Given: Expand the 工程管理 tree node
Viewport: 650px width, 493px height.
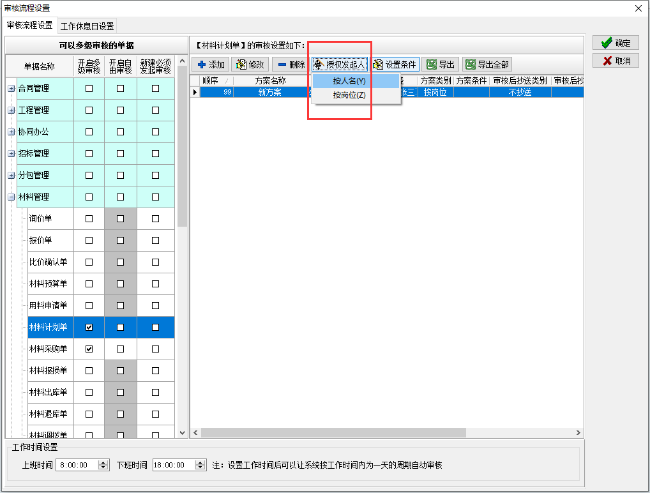Looking at the screenshot, I should click(x=10, y=110).
